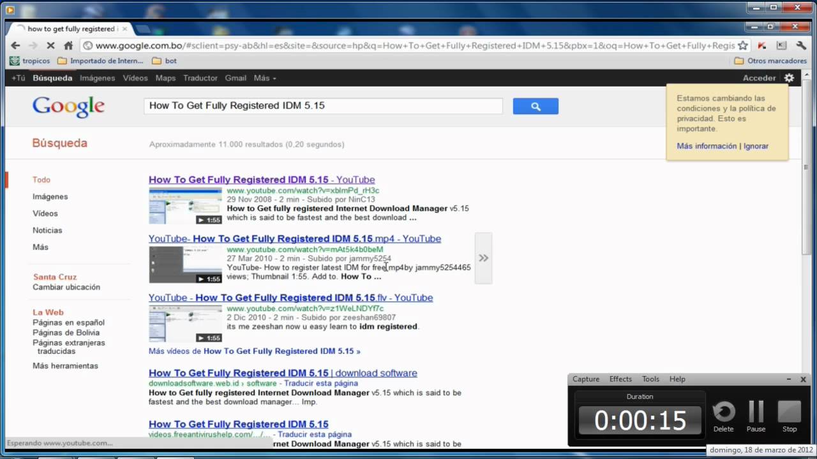This screenshot has width=817, height=459.
Task: Switch to Imágenes in the top bar
Action: [97, 78]
